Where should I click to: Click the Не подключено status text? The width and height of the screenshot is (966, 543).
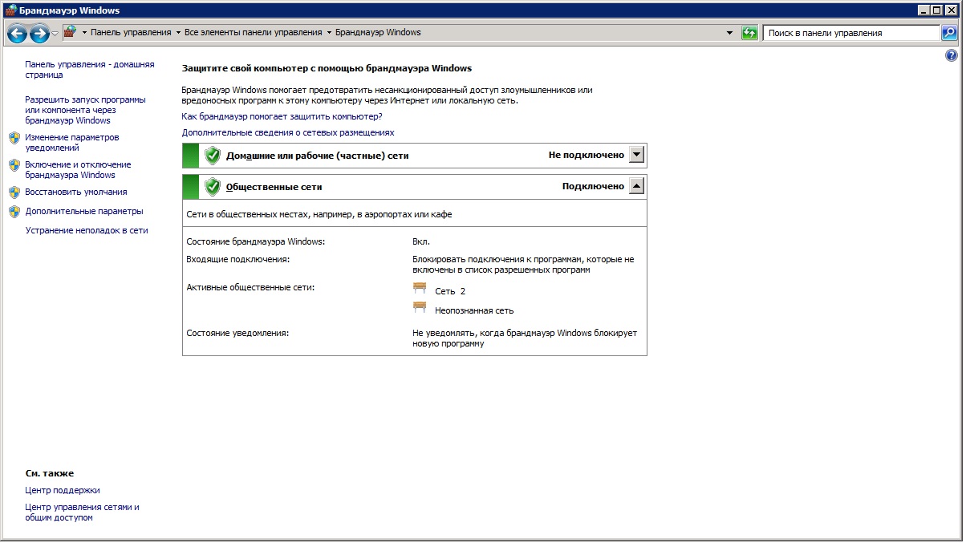point(586,155)
